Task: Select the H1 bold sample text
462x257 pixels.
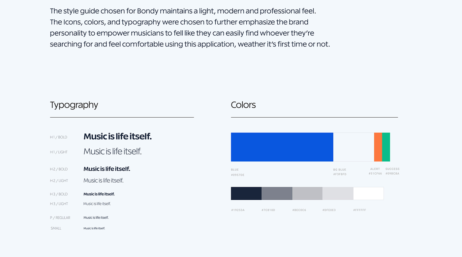Action: (x=117, y=136)
